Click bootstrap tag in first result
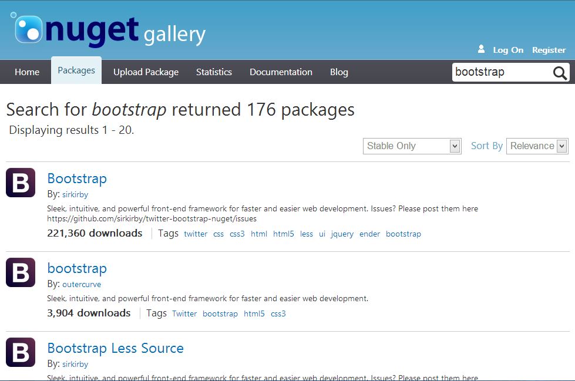Screen dimensions: 575x381 pyautogui.click(x=403, y=234)
